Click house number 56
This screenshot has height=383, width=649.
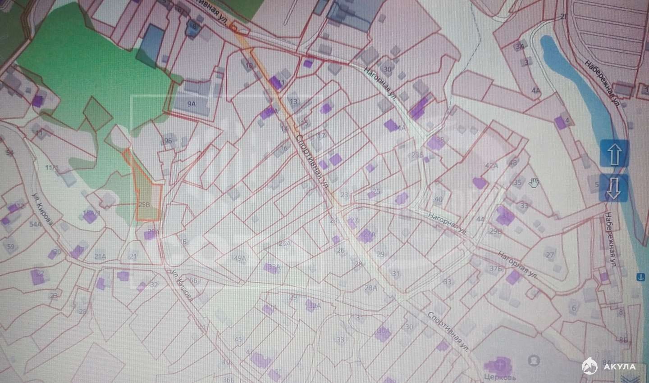pos(194,280)
